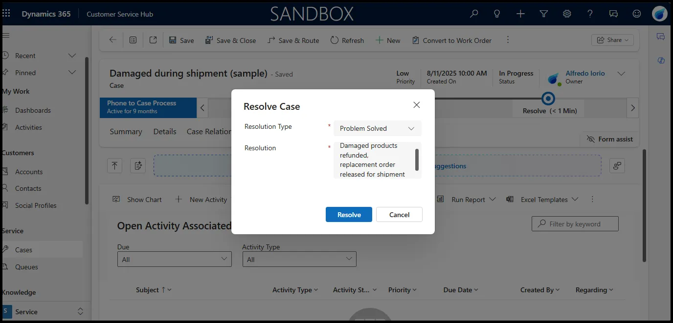Screen dimensions: 673x323
Task: Open the Alfredo Iorio owner link
Action: (585, 73)
